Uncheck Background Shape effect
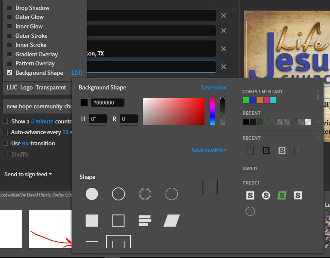330x258 pixels. (9, 73)
